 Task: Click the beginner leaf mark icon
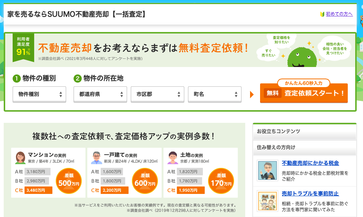[x=322, y=14]
